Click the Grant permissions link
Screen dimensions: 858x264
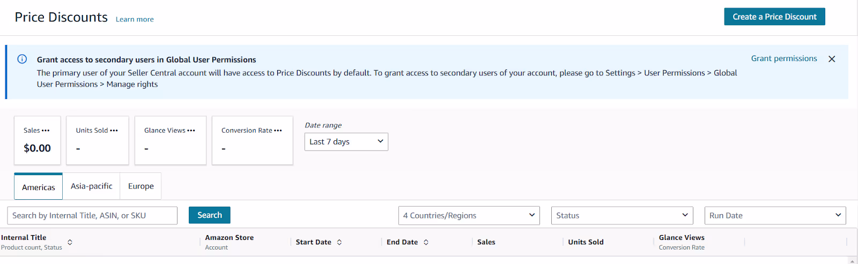point(784,58)
